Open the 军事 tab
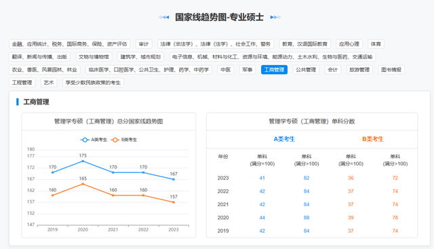This screenshot has height=249, width=434. (248, 69)
